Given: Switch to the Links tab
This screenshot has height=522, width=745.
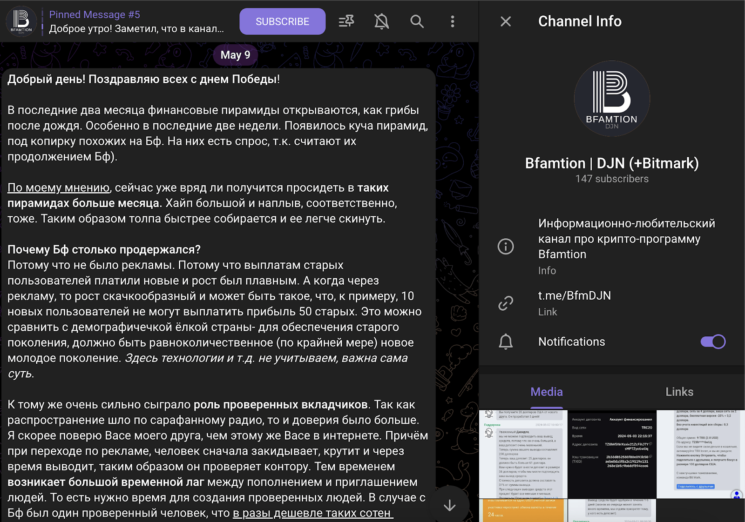Looking at the screenshot, I should [679, 392].
